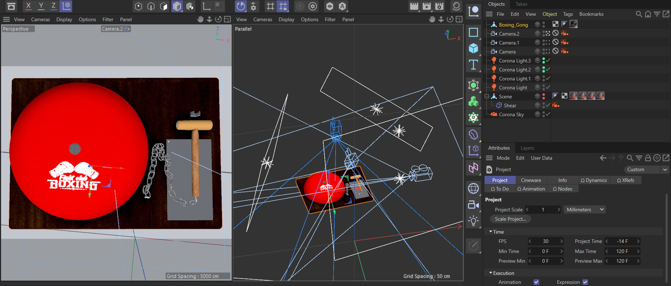Open the Millimeters unit dropdown
Viewport: 671px width, 286px height.
584,210
